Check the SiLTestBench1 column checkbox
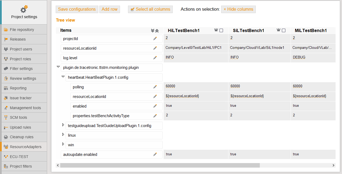The width and height of the screenshot is (342, 174). [284, 30]
